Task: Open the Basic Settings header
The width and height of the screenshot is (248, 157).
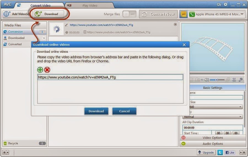Action: tap(212, 88)
